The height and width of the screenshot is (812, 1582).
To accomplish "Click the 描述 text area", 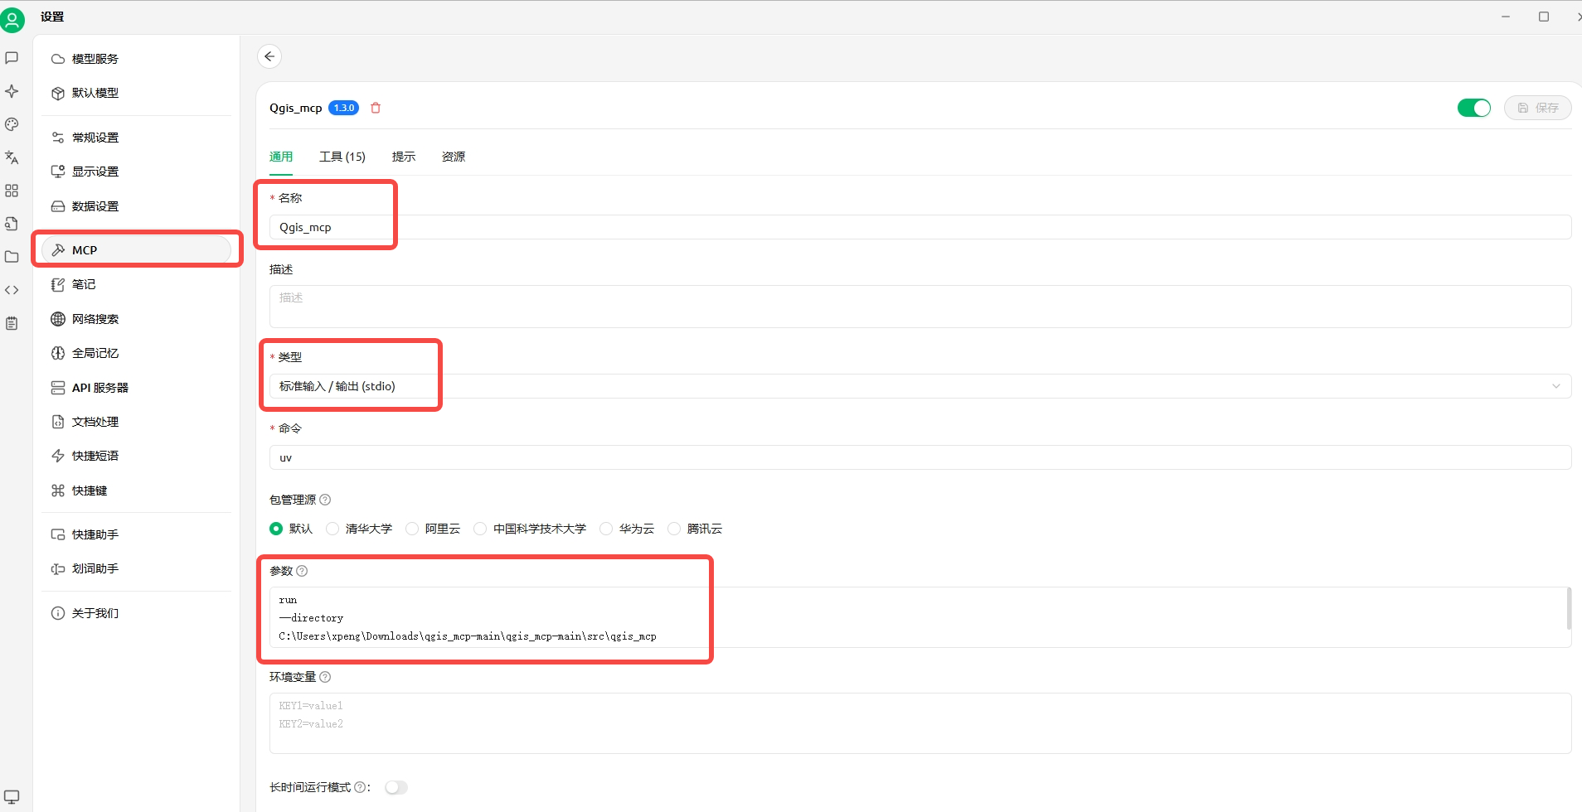I will coord(920,307).
